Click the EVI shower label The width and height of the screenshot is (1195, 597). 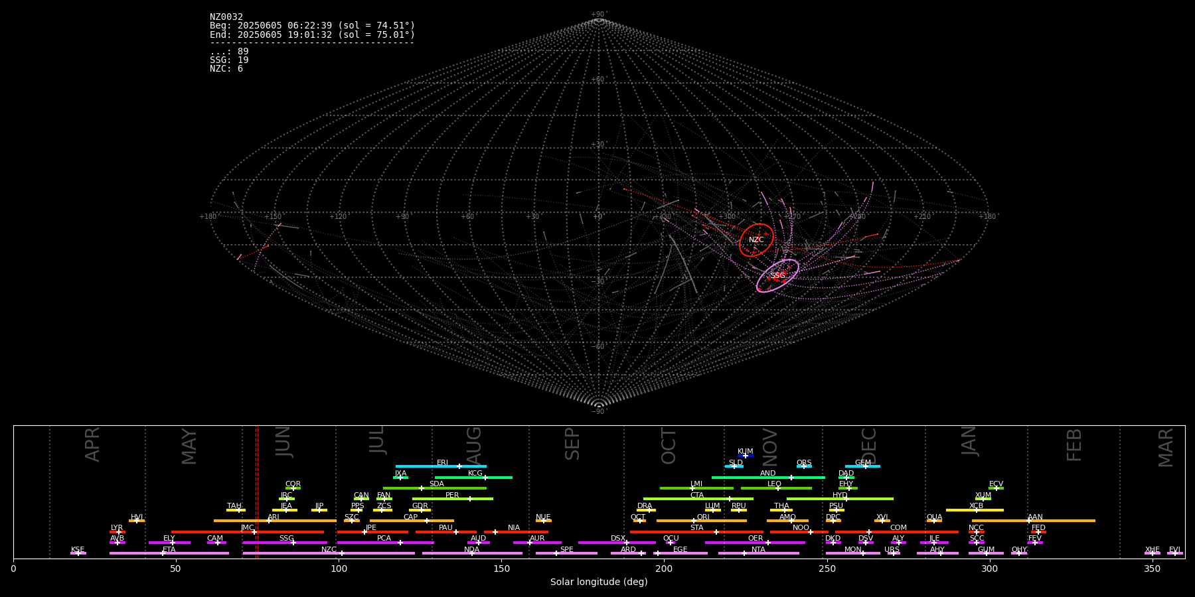coord(1174,550)
